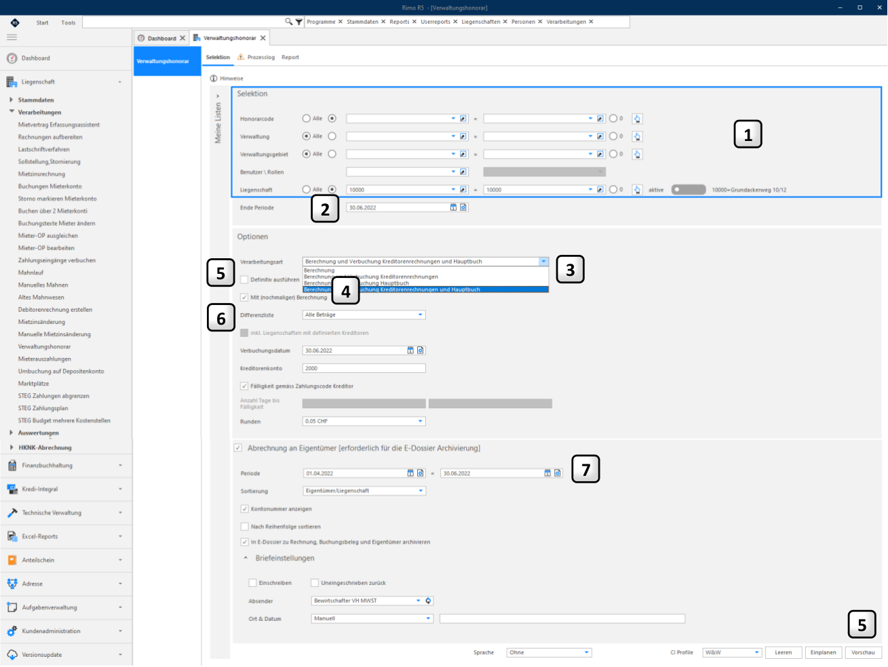Click the search magnifier icon
888x667 pixels.
pos(289,22)
